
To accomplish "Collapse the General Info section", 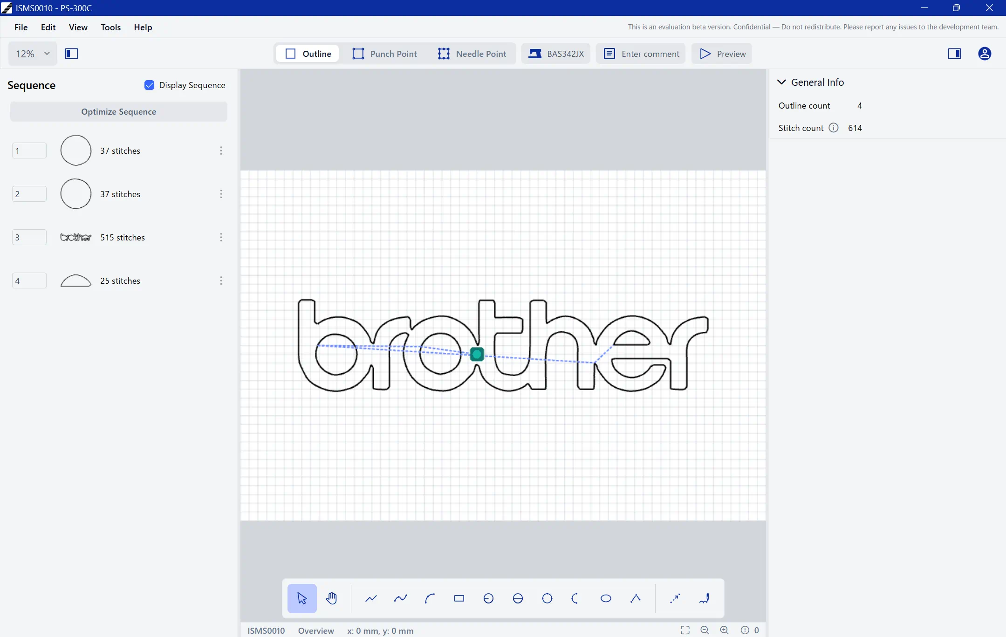I will pos(782,82).
